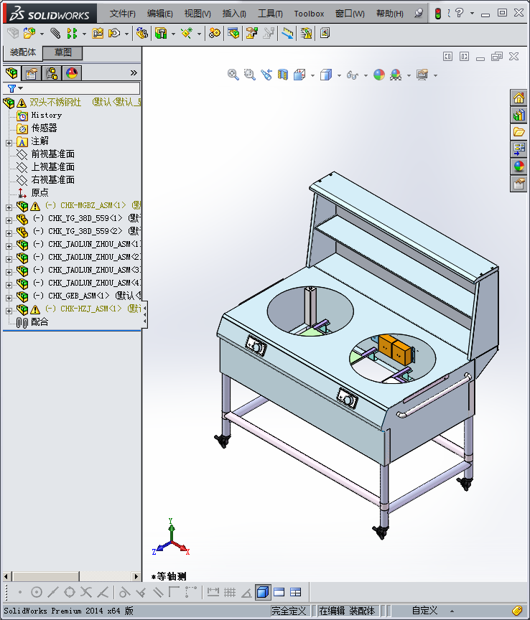Open the 文件(F) menu
Screen dimensions: 530x620
click(x=123, y=14)
